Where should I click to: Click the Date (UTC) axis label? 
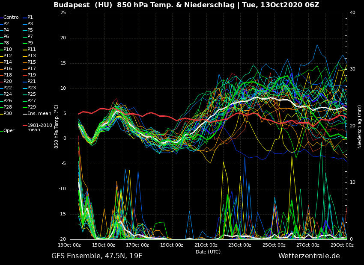click(x=208, y=252)
